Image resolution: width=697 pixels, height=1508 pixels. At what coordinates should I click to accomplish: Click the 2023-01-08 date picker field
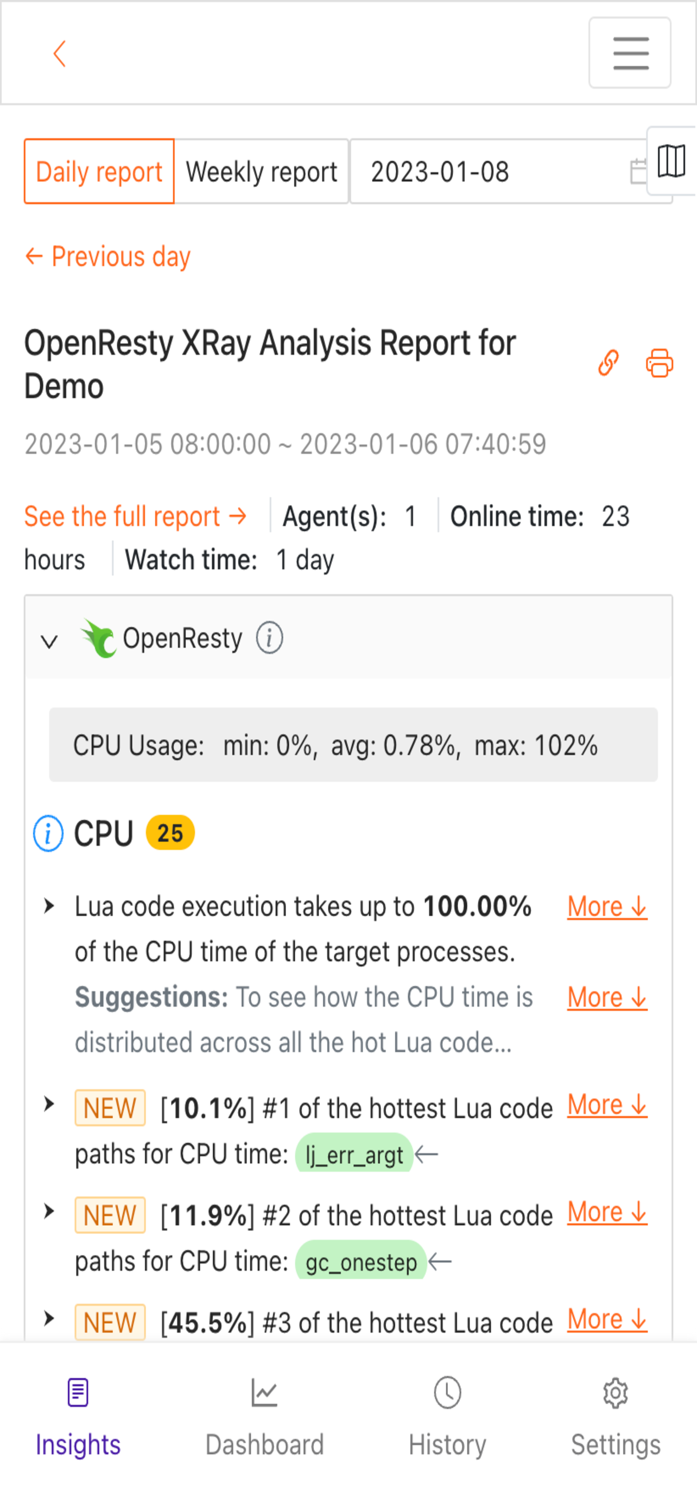[510, 172]
